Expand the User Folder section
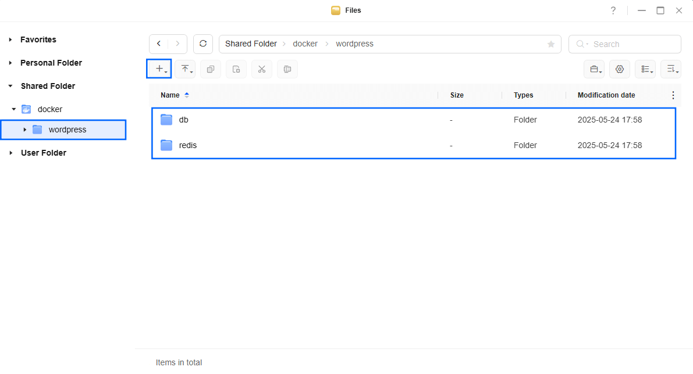693x374 pixels. coord(10,153)
